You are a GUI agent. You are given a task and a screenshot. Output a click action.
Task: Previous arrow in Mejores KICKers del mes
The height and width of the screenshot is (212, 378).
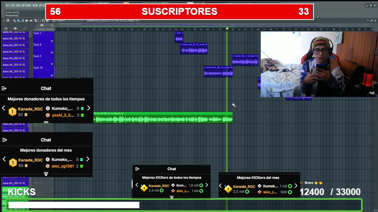[x=220, y=186]
